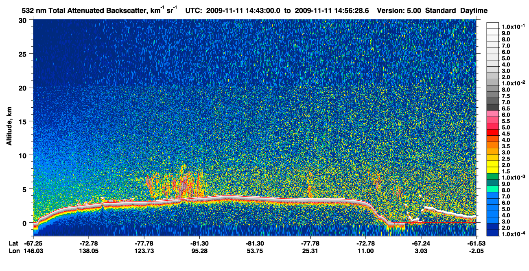Select the 'Version: 5.00' header text
This screenshot has width=529, height=271.
(x=399, y=11)
